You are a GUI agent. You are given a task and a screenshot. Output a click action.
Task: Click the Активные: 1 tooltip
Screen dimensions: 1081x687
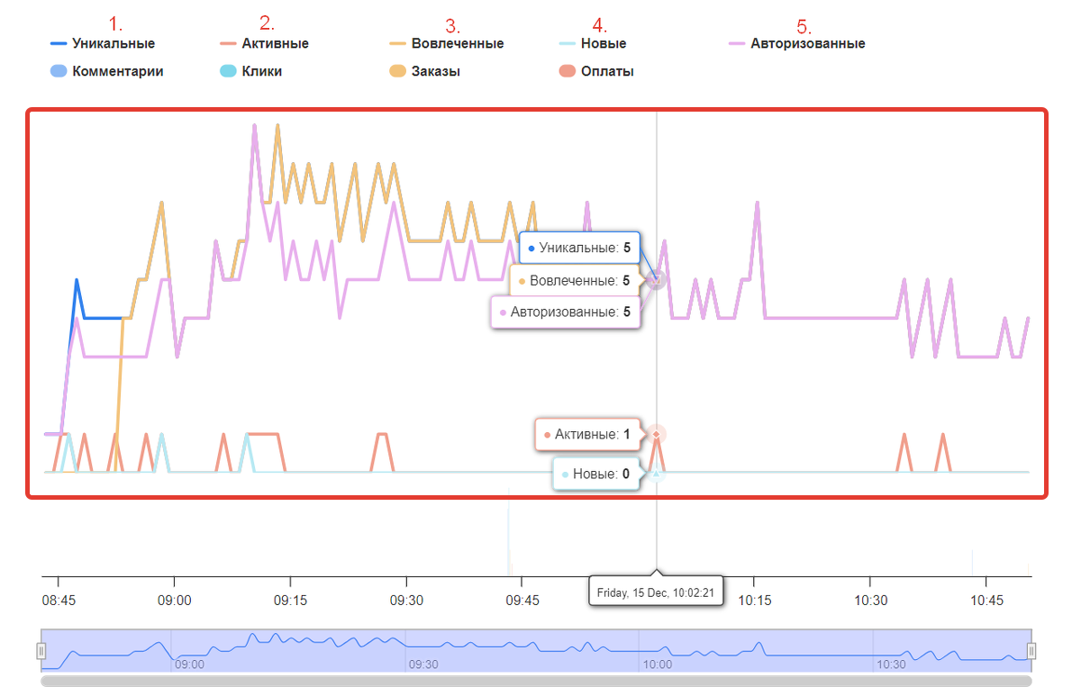(587, 435)
